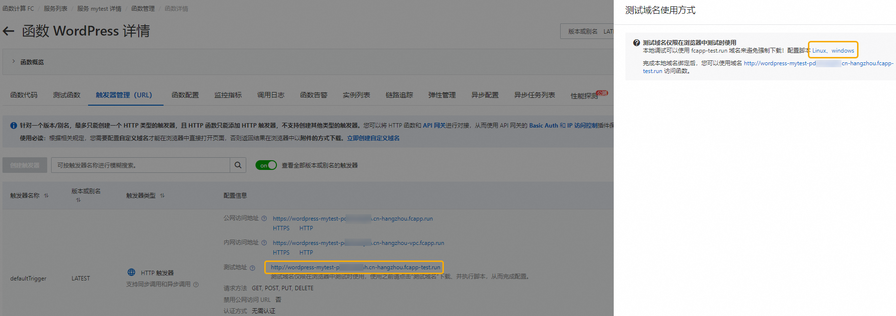Open the internal vpc.fcapp.run URL
This screenshot has height=316, width=896.
point(358,243)
